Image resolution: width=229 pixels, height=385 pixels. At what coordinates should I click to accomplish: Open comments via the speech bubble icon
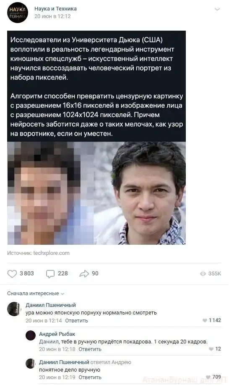(50, 273)
